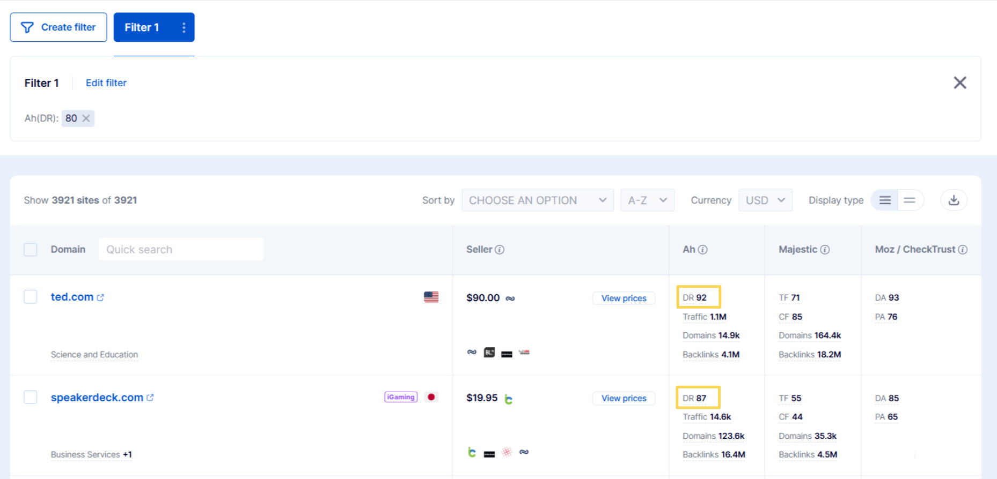Click Traffic 1.1M for ted.com

click(705, 317)
